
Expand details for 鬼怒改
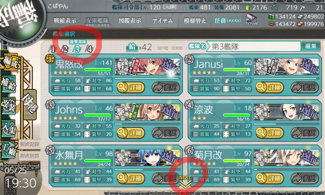point(130,87)
